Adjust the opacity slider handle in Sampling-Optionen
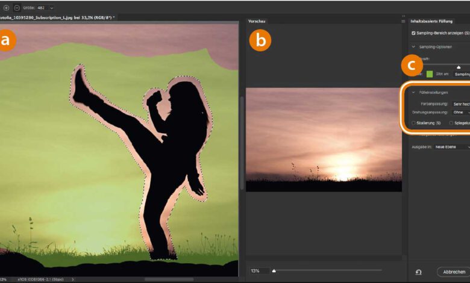 [x=459, y=67]
